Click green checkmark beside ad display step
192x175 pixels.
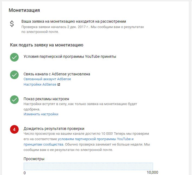point(14,100)
